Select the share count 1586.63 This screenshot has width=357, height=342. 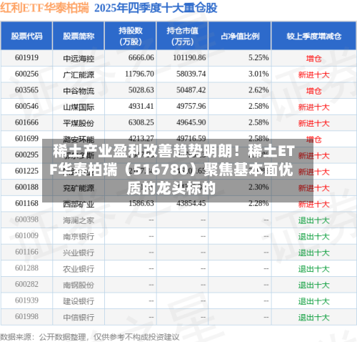click(x=141, y=203)
